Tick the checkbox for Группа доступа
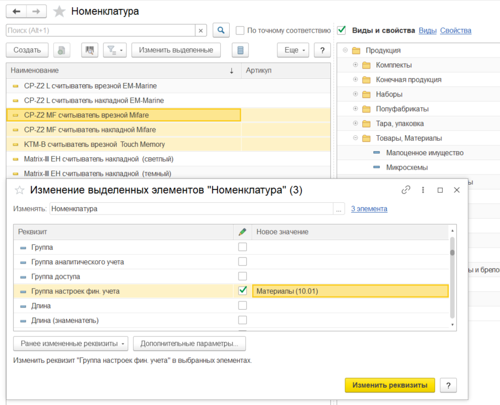500x405 pixels. (243, 276)
